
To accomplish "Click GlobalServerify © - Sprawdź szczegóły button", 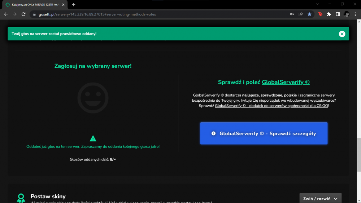I will (x=264, y=133).
